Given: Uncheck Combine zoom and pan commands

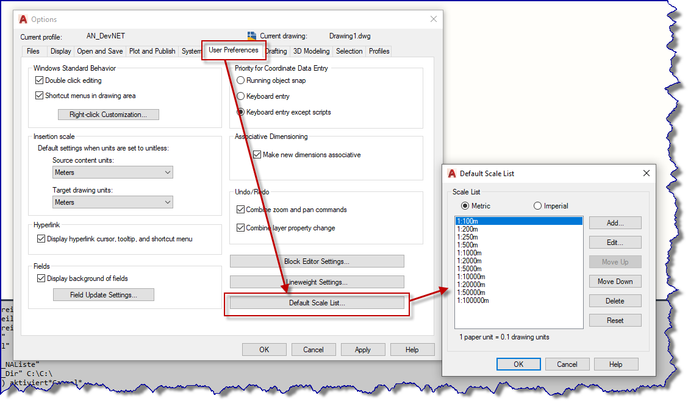Looking at the screenshot, I should click(x=241, y=209).
